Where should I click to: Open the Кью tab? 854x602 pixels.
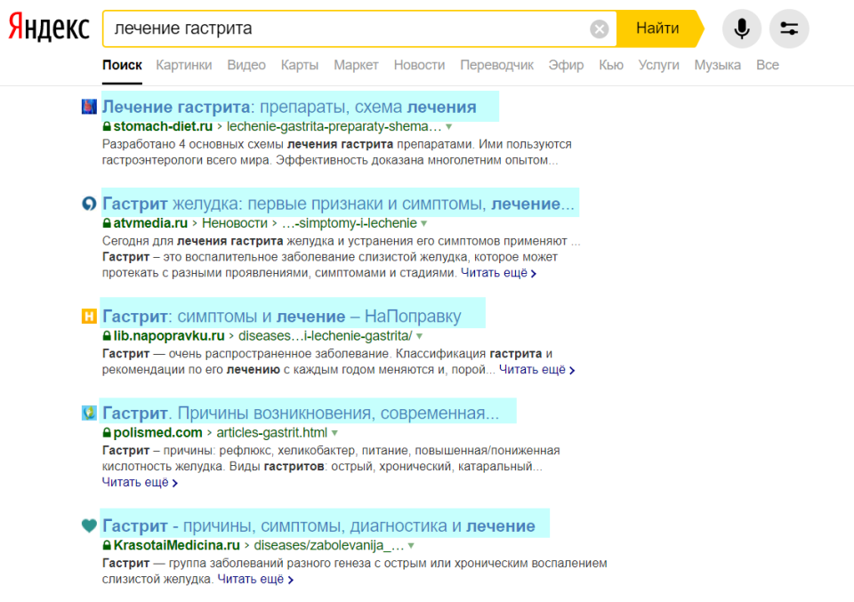coord(611,65)
